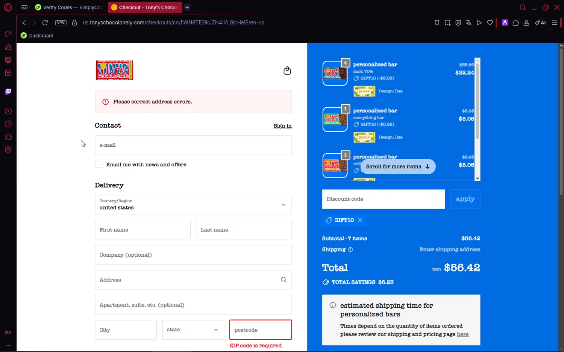
Task: Toggle the VPN badge in address bar
Action: tap(61, 23)
